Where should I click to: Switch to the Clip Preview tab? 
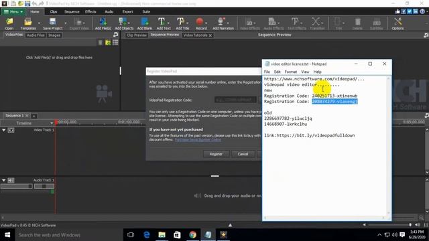(137, 35)
